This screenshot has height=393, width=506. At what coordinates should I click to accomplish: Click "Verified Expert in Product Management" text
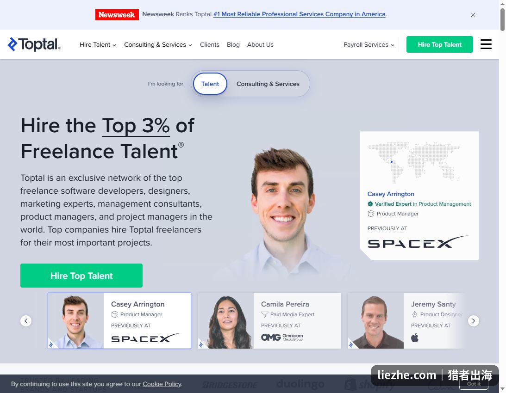(x=423, y=204)
